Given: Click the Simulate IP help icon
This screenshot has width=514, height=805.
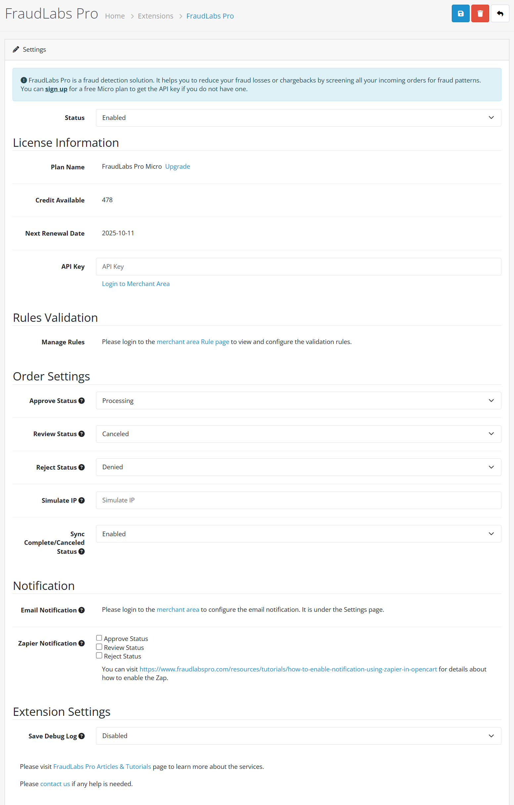Looking at the screenshot, I should (x=81, y=500).
